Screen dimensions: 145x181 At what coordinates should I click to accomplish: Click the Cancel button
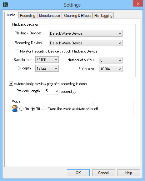(x=103, y=173)
